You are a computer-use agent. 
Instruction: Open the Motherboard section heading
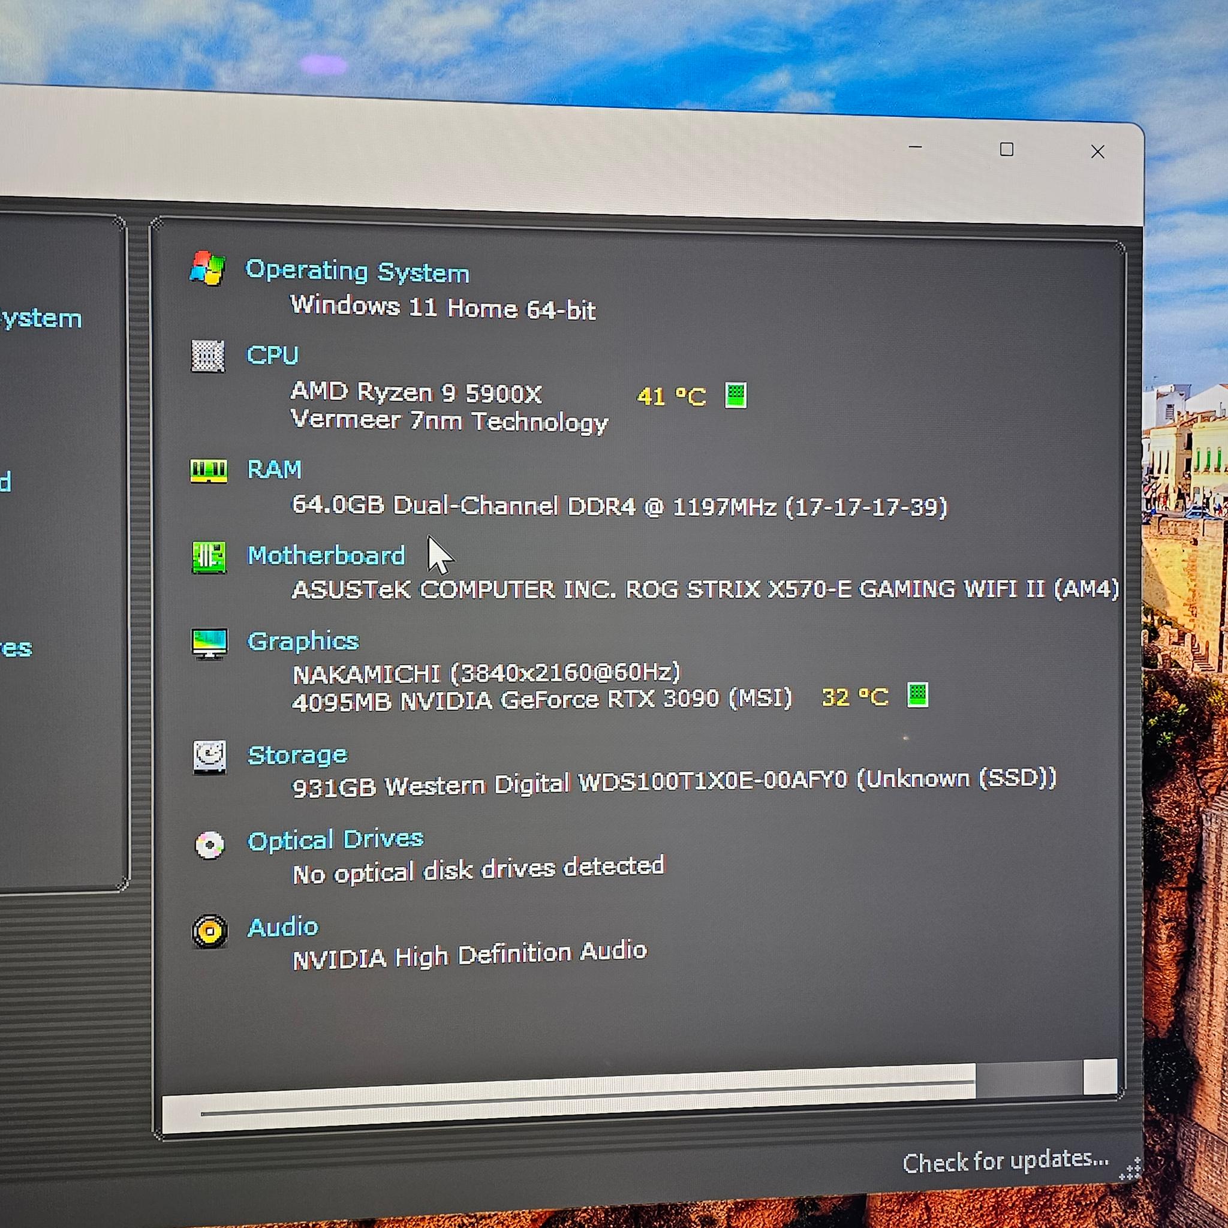tap(326, 555)
